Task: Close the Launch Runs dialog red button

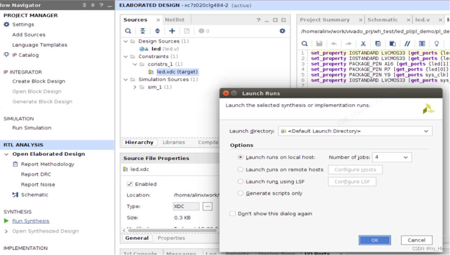Action: pos(226,93)
